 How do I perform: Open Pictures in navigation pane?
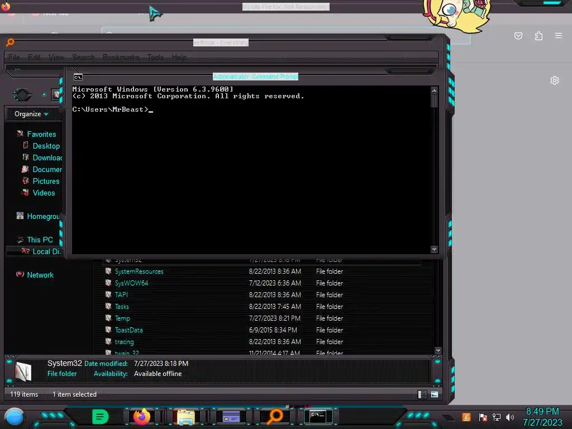[46, 181]
